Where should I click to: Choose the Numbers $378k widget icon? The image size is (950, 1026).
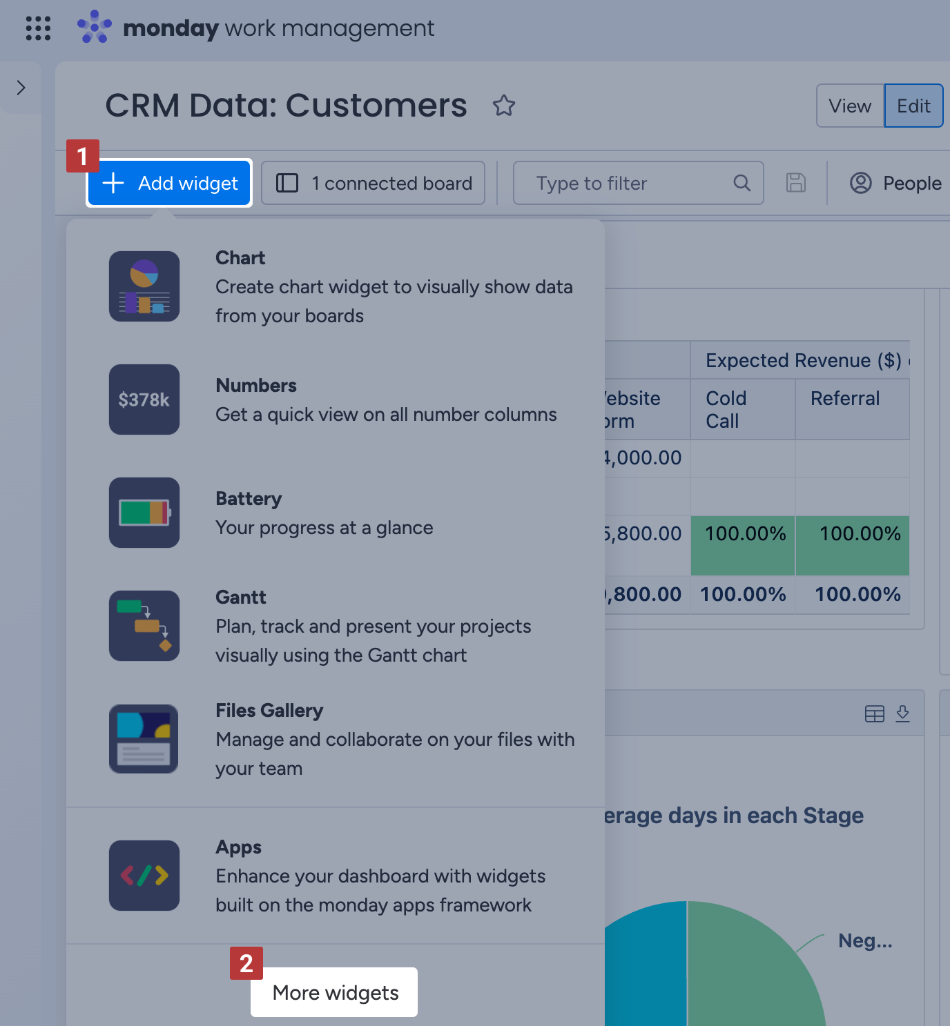point(144,399)
